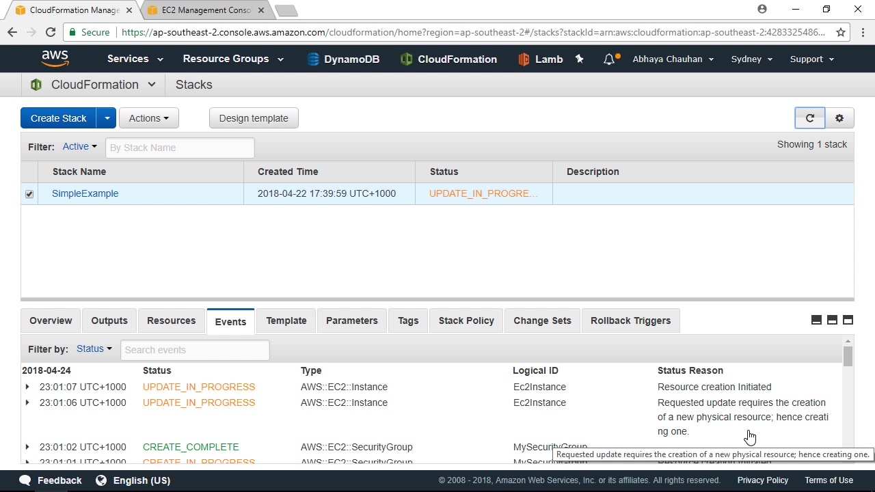Go to the Stacks breadcrumb
875x492 pixels.
tap(194, 85)
